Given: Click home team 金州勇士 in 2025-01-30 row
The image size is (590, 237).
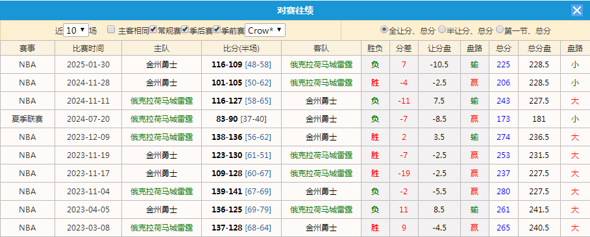Looking at the screenshot, I should click(x=162, y=65).
